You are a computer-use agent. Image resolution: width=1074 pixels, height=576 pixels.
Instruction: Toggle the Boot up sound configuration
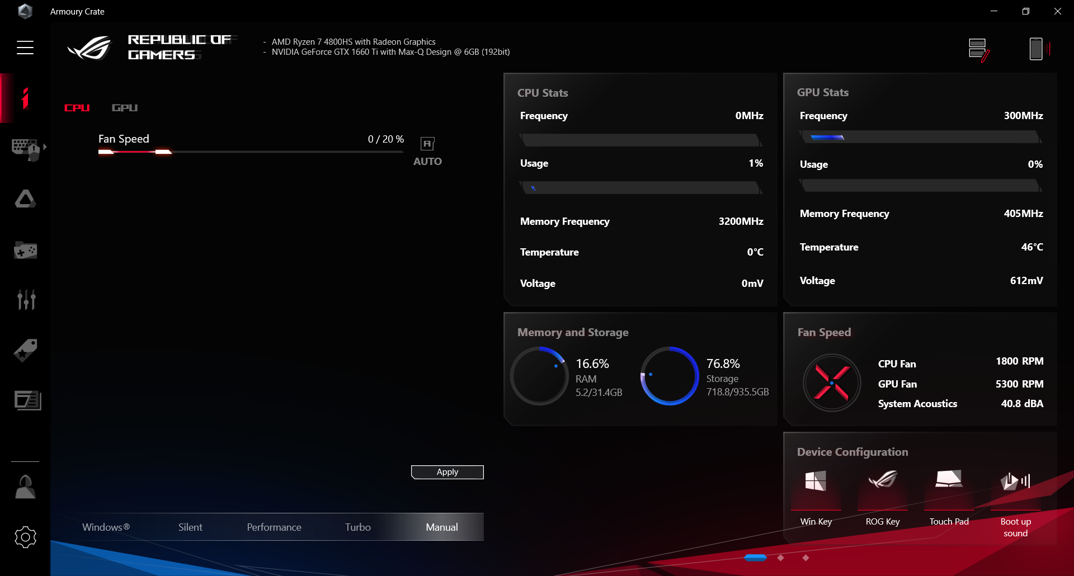[x=1016, y=503]
